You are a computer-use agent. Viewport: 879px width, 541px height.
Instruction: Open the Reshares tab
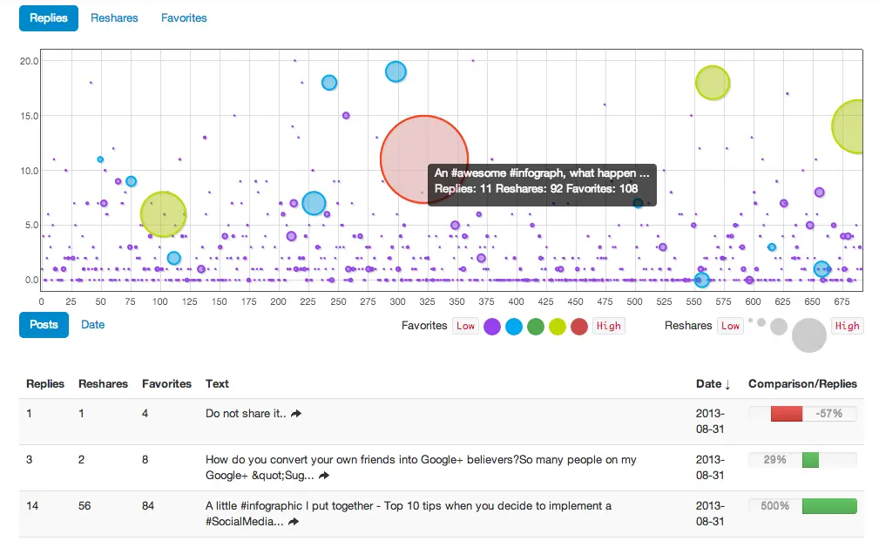(x=114, y=18)
